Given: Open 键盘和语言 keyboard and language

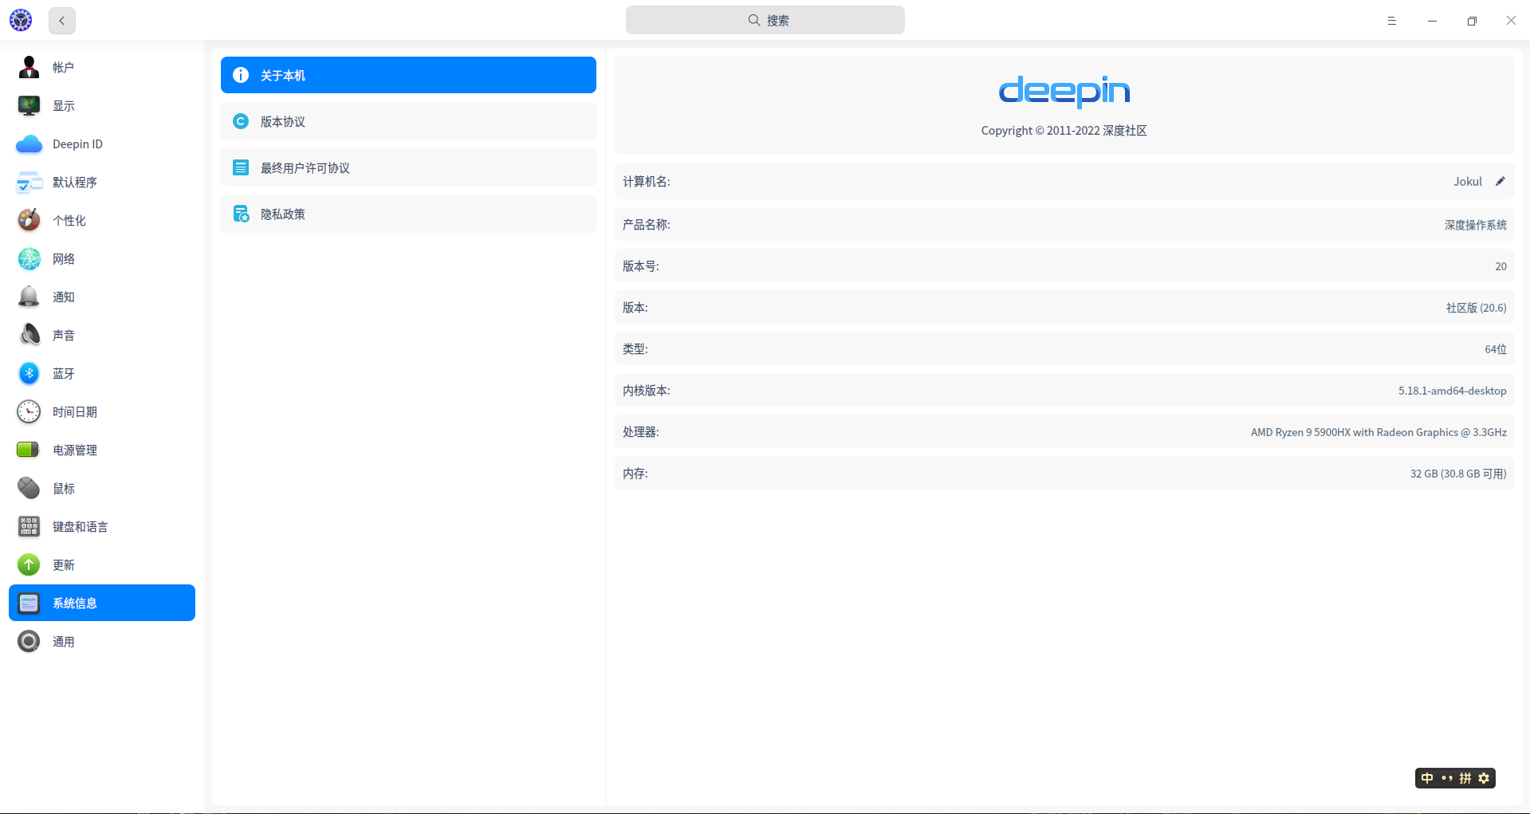Looking at the screenshot, I should (x=102, y=526).
